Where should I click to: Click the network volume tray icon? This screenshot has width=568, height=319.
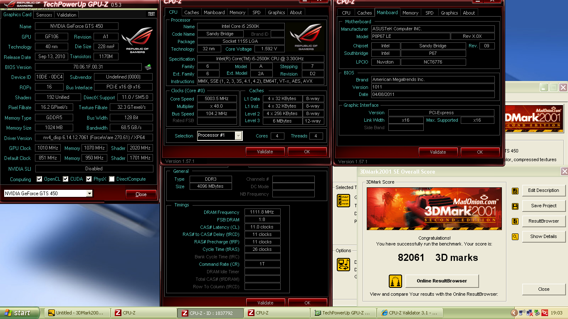(x=522, y=313)
